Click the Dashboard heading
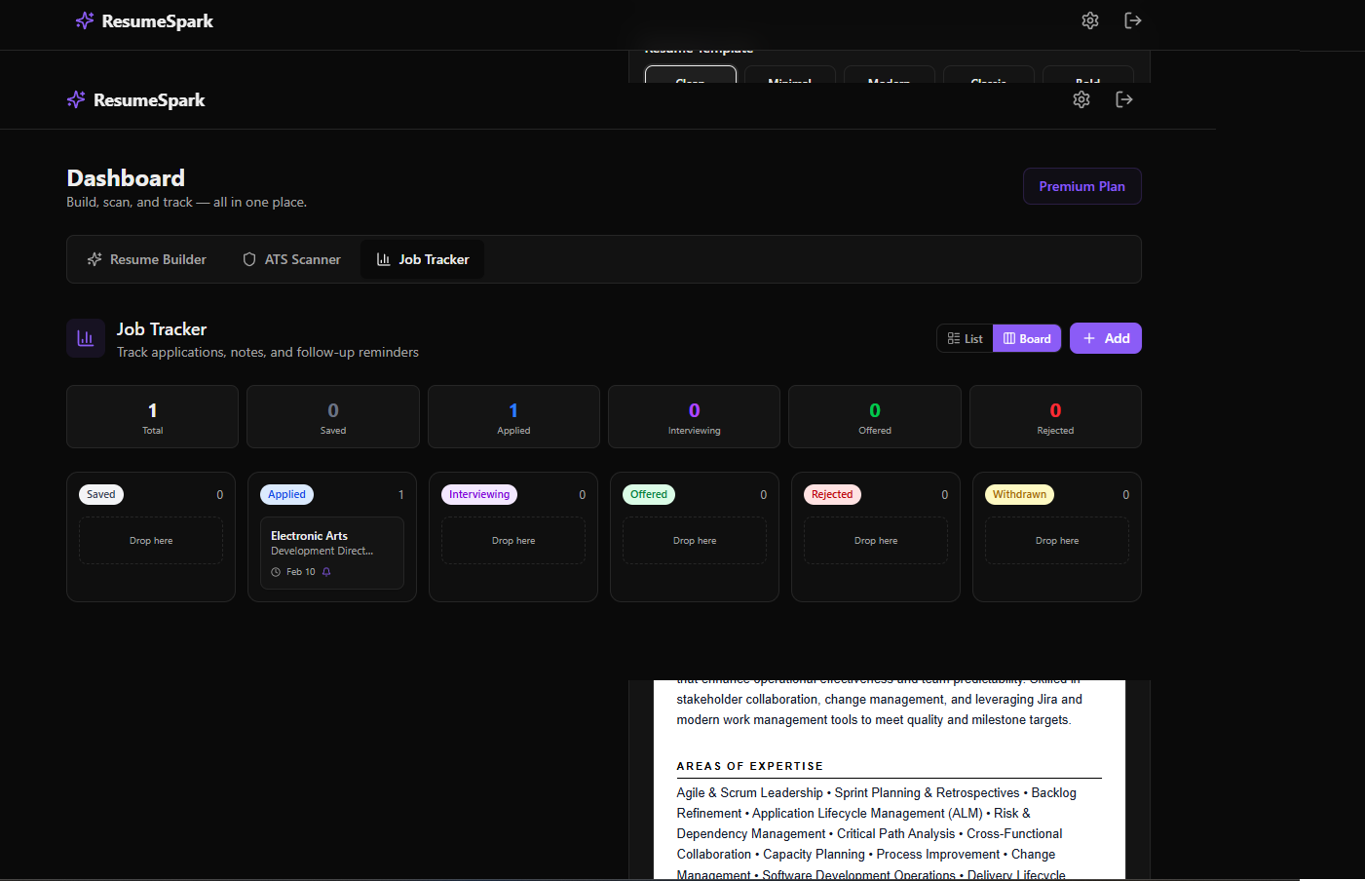 [x=126, y=178]
